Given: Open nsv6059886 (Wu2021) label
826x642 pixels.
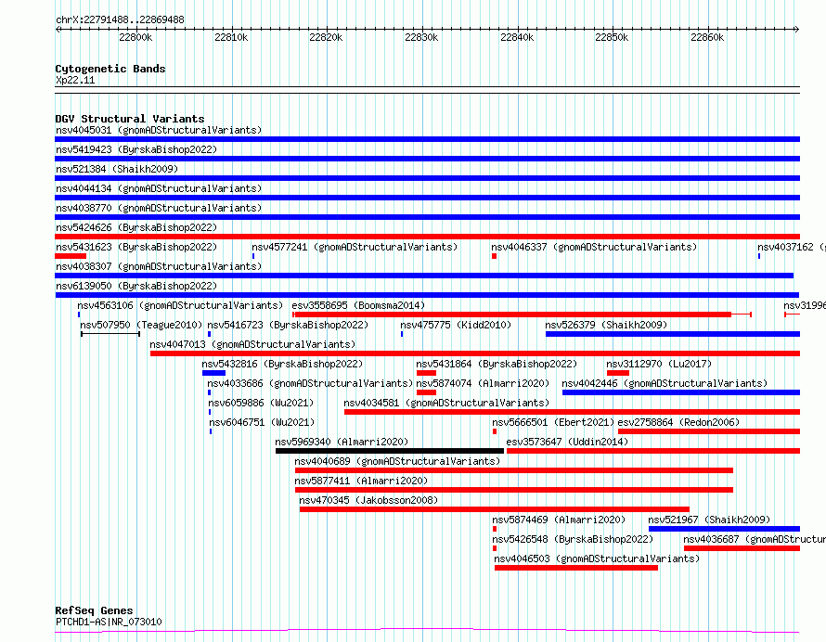Looking at the screenshot, I should pyautogui.click(x=261, y=403).
